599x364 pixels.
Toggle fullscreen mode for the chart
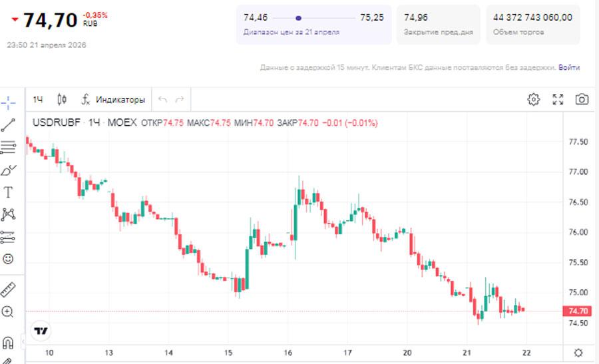(558, 100)
